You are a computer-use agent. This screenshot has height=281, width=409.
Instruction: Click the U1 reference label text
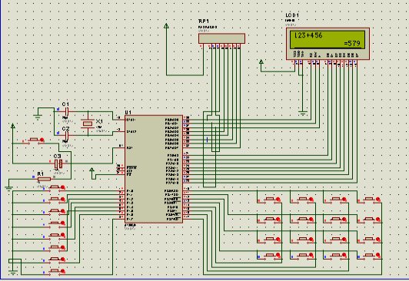coord(128,112)
